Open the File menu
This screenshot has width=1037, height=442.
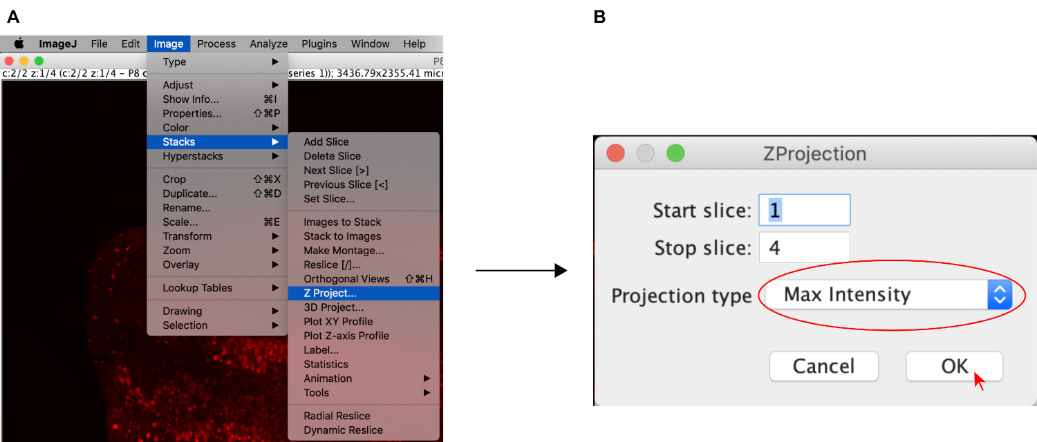[99, 44]
